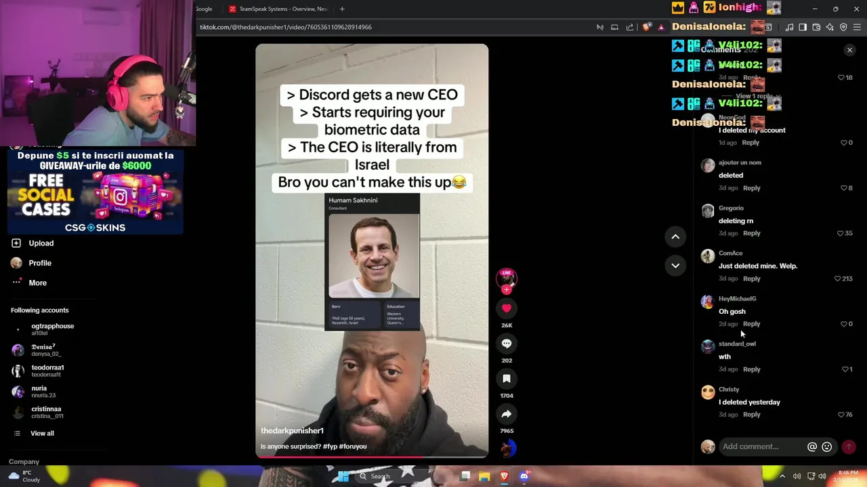Screen dimensions: 867x487
Task: Reply to the "deleted" comment
Action: [751, 188]
